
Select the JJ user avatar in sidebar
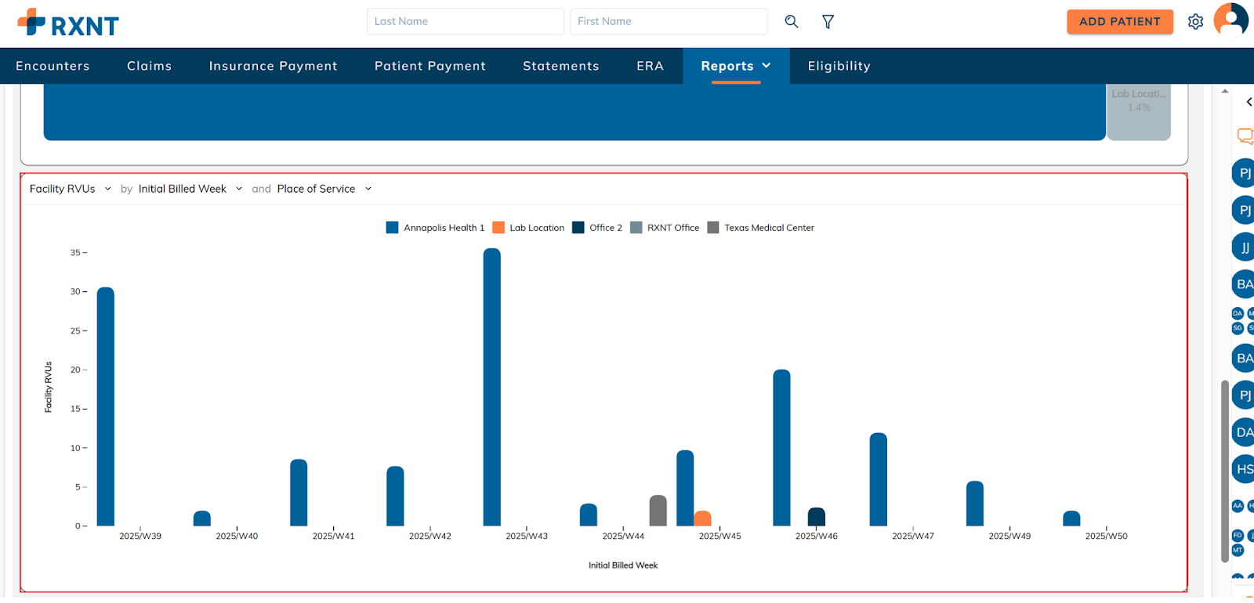pyautogui.click(x=1244, y=247)
